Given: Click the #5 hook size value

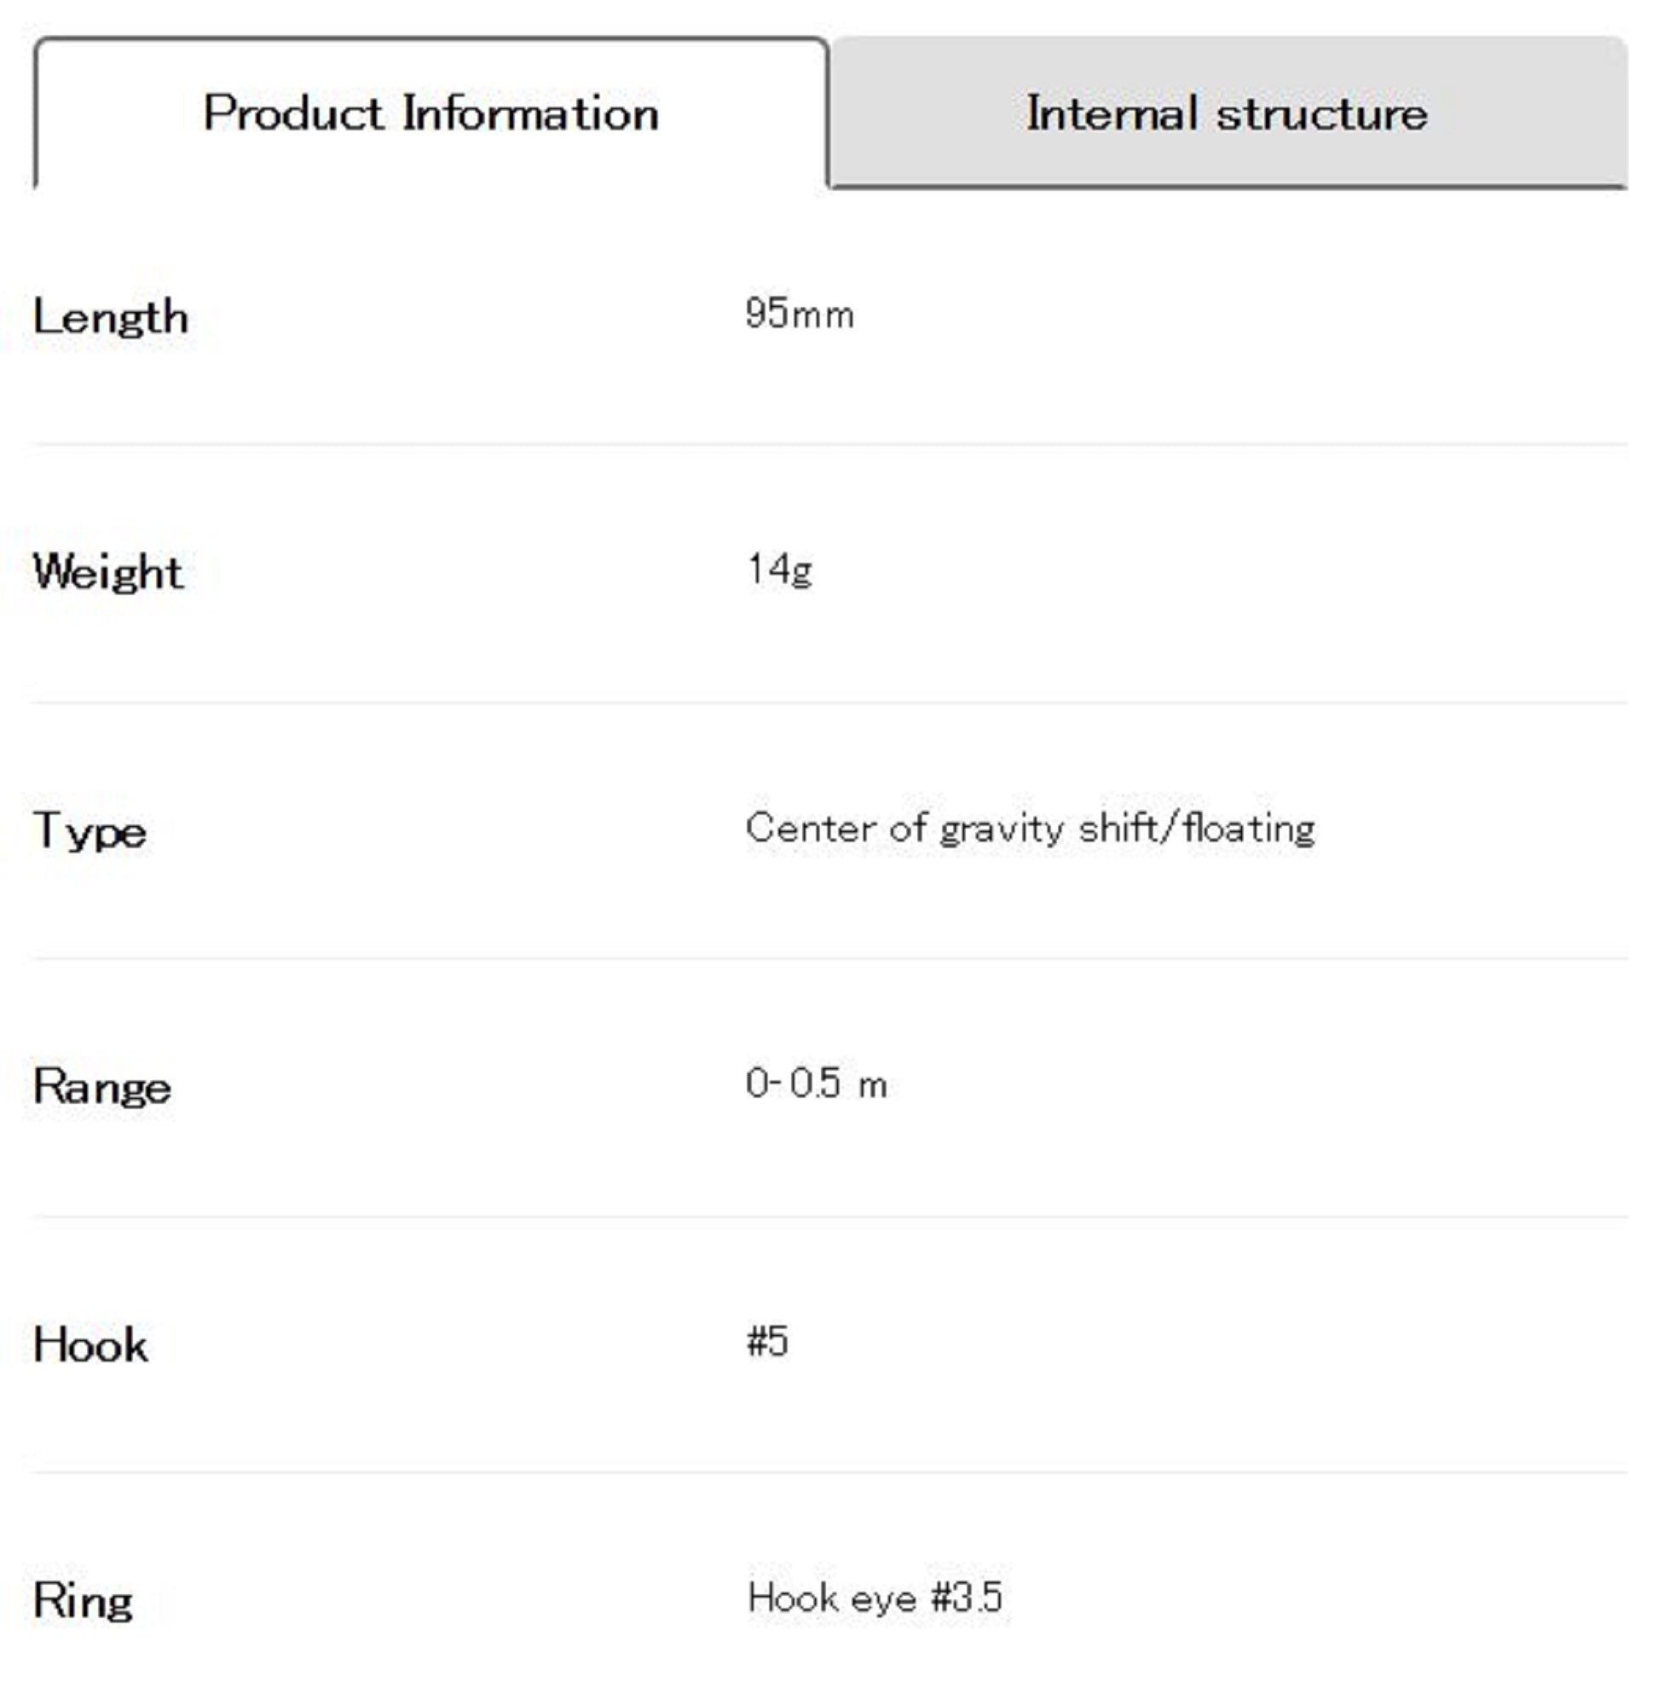Looking at the screenshot, I should [767, 1342].
